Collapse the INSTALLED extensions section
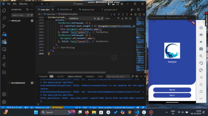Viewport: 208px width, 116px height. pos(10,21)
